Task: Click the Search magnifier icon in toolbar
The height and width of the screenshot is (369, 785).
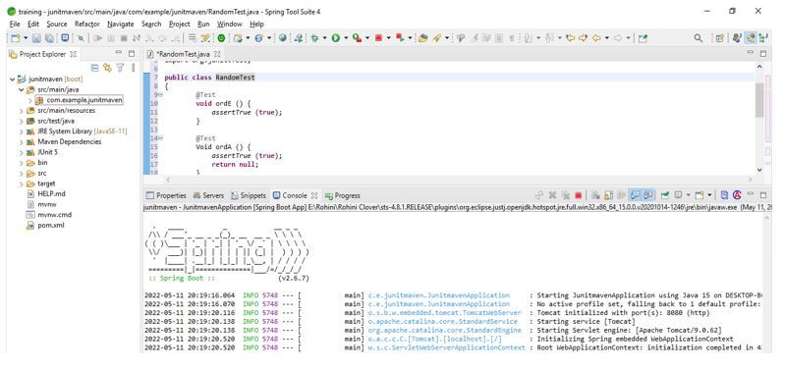Action: (x=698, y=38)
